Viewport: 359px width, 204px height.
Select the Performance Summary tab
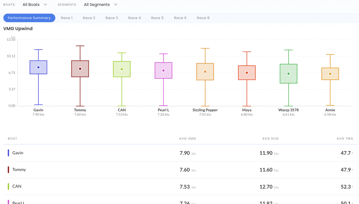pos(29,18)
